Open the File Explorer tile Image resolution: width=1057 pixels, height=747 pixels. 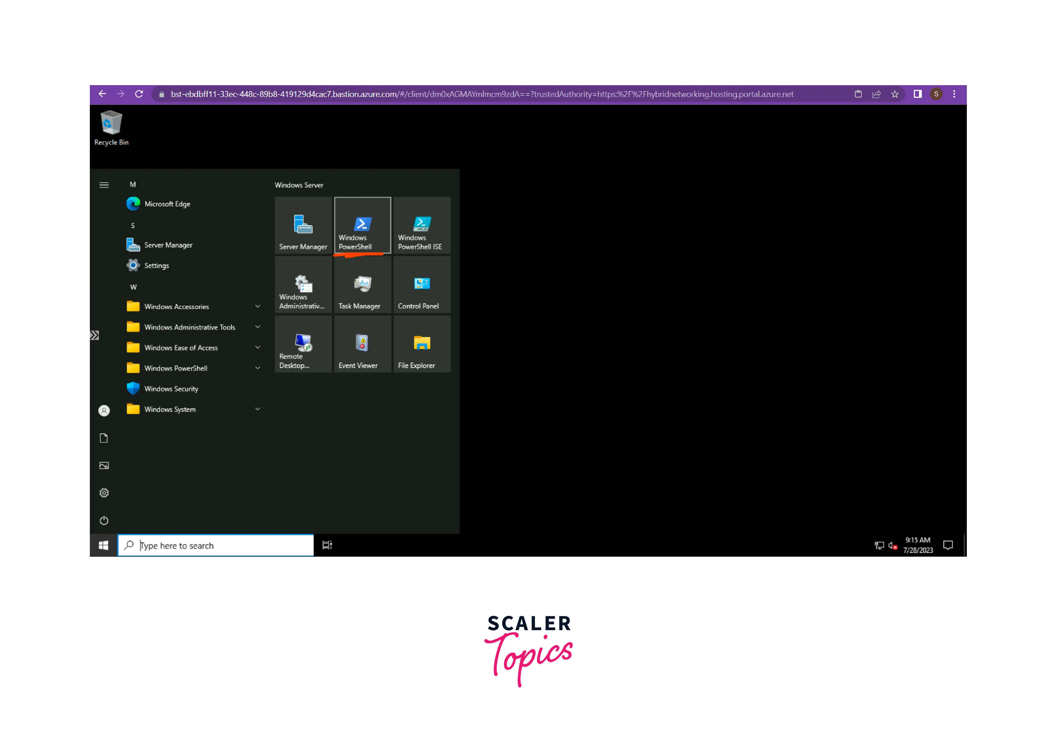[422, 344]
